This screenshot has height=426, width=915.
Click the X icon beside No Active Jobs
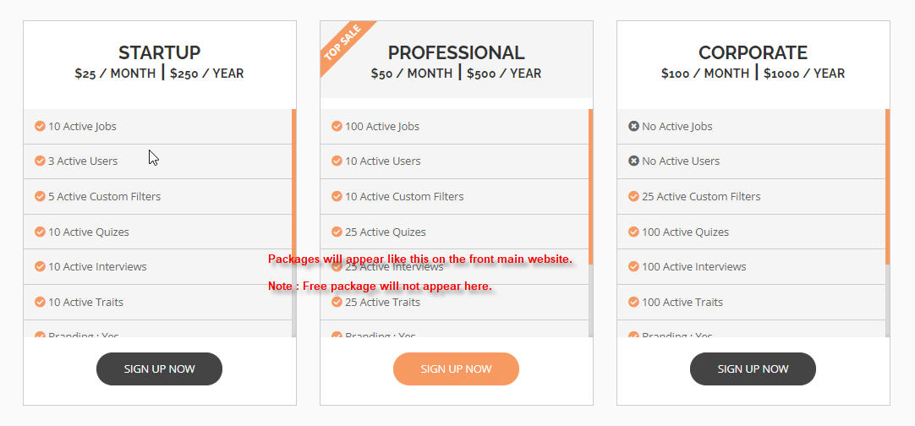click(633, 126)
